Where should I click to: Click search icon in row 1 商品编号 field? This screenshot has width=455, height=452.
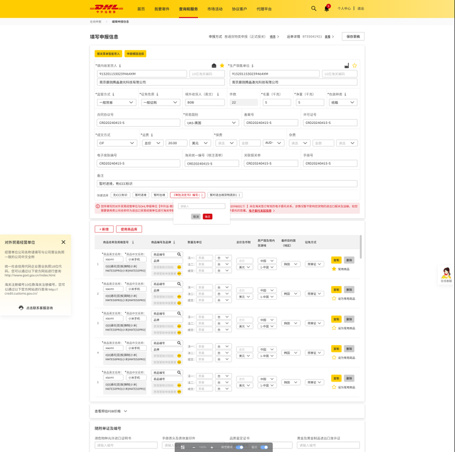[x=179, y=254]
